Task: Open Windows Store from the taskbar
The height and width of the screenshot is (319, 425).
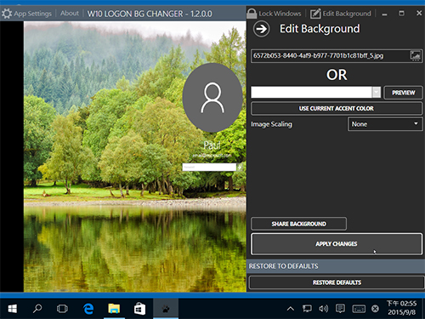Action: [x=139, y=309]
